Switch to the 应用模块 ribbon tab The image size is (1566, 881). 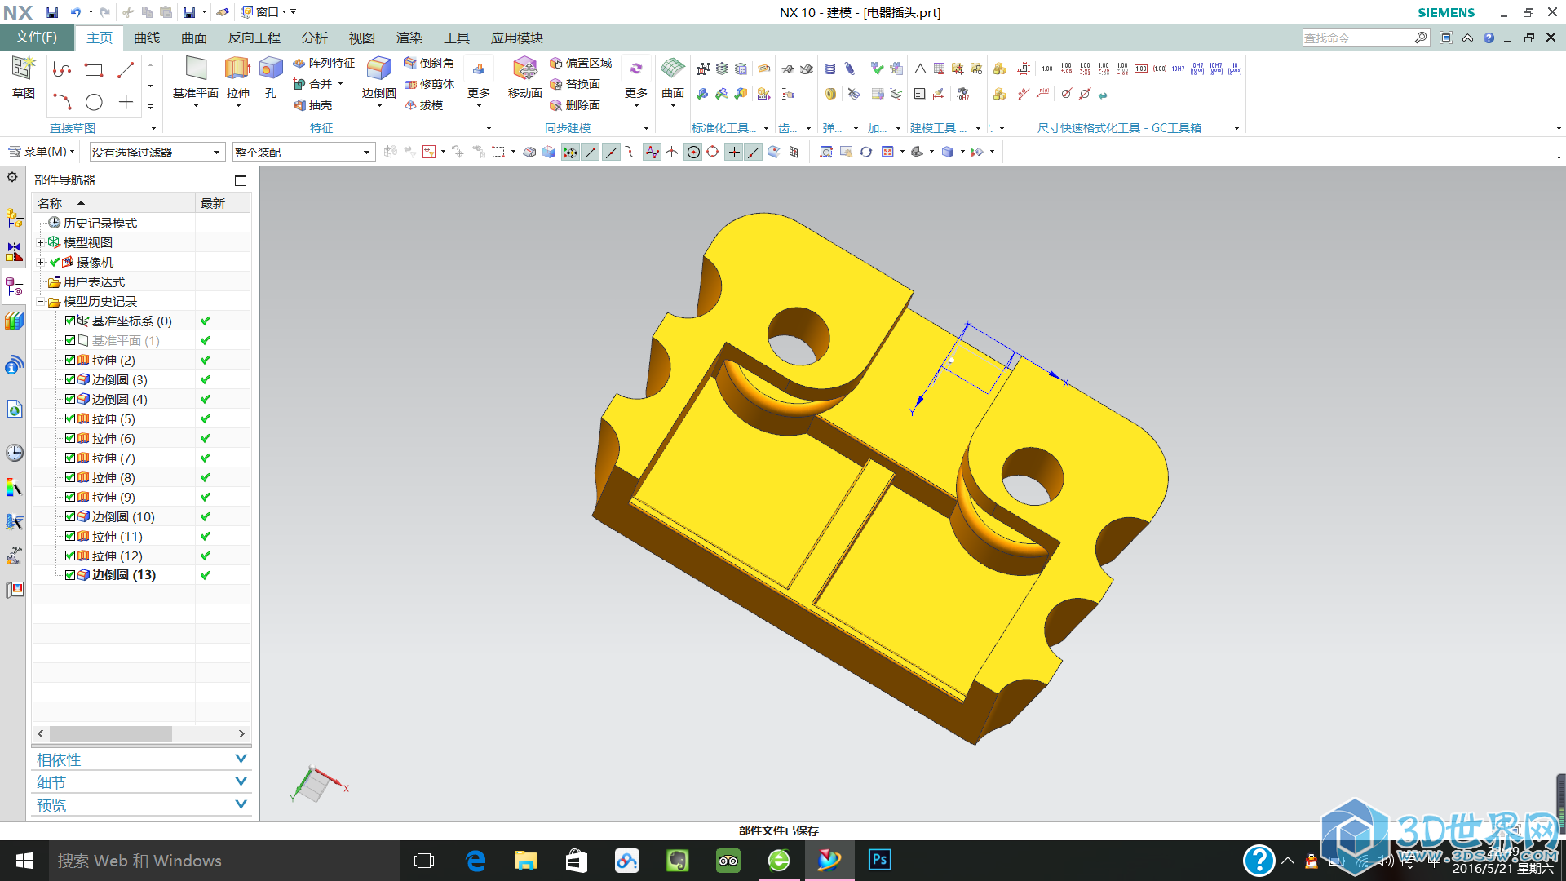point(516,38)
